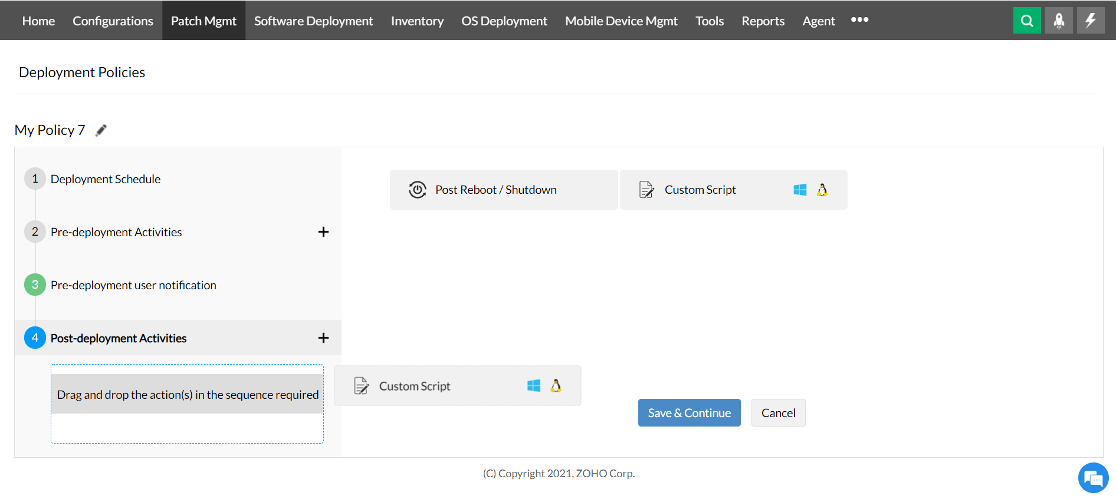The image size is (1116, 499).
Task: Open the green search icon
Action: [1027, 21]
